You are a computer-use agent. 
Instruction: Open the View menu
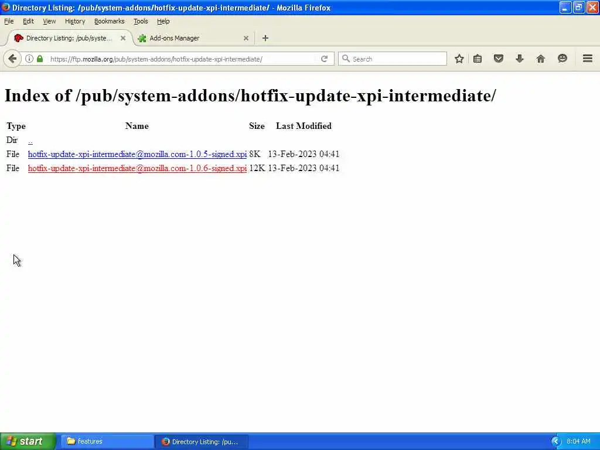pyautogui.click(x=49, y=21)
